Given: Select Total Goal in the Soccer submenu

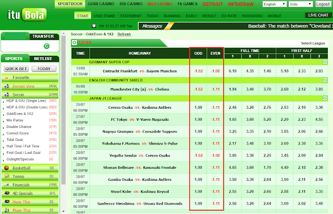Looking at the screenshot, I should click(15, 139).
